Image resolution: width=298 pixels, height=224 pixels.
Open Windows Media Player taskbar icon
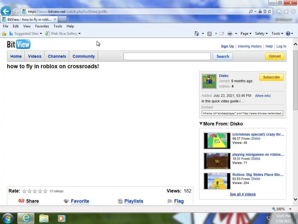pos(62,218)
